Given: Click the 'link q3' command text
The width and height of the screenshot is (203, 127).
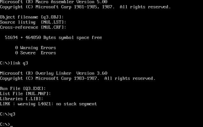Looking at the screenshot, I should click(19, 63).
